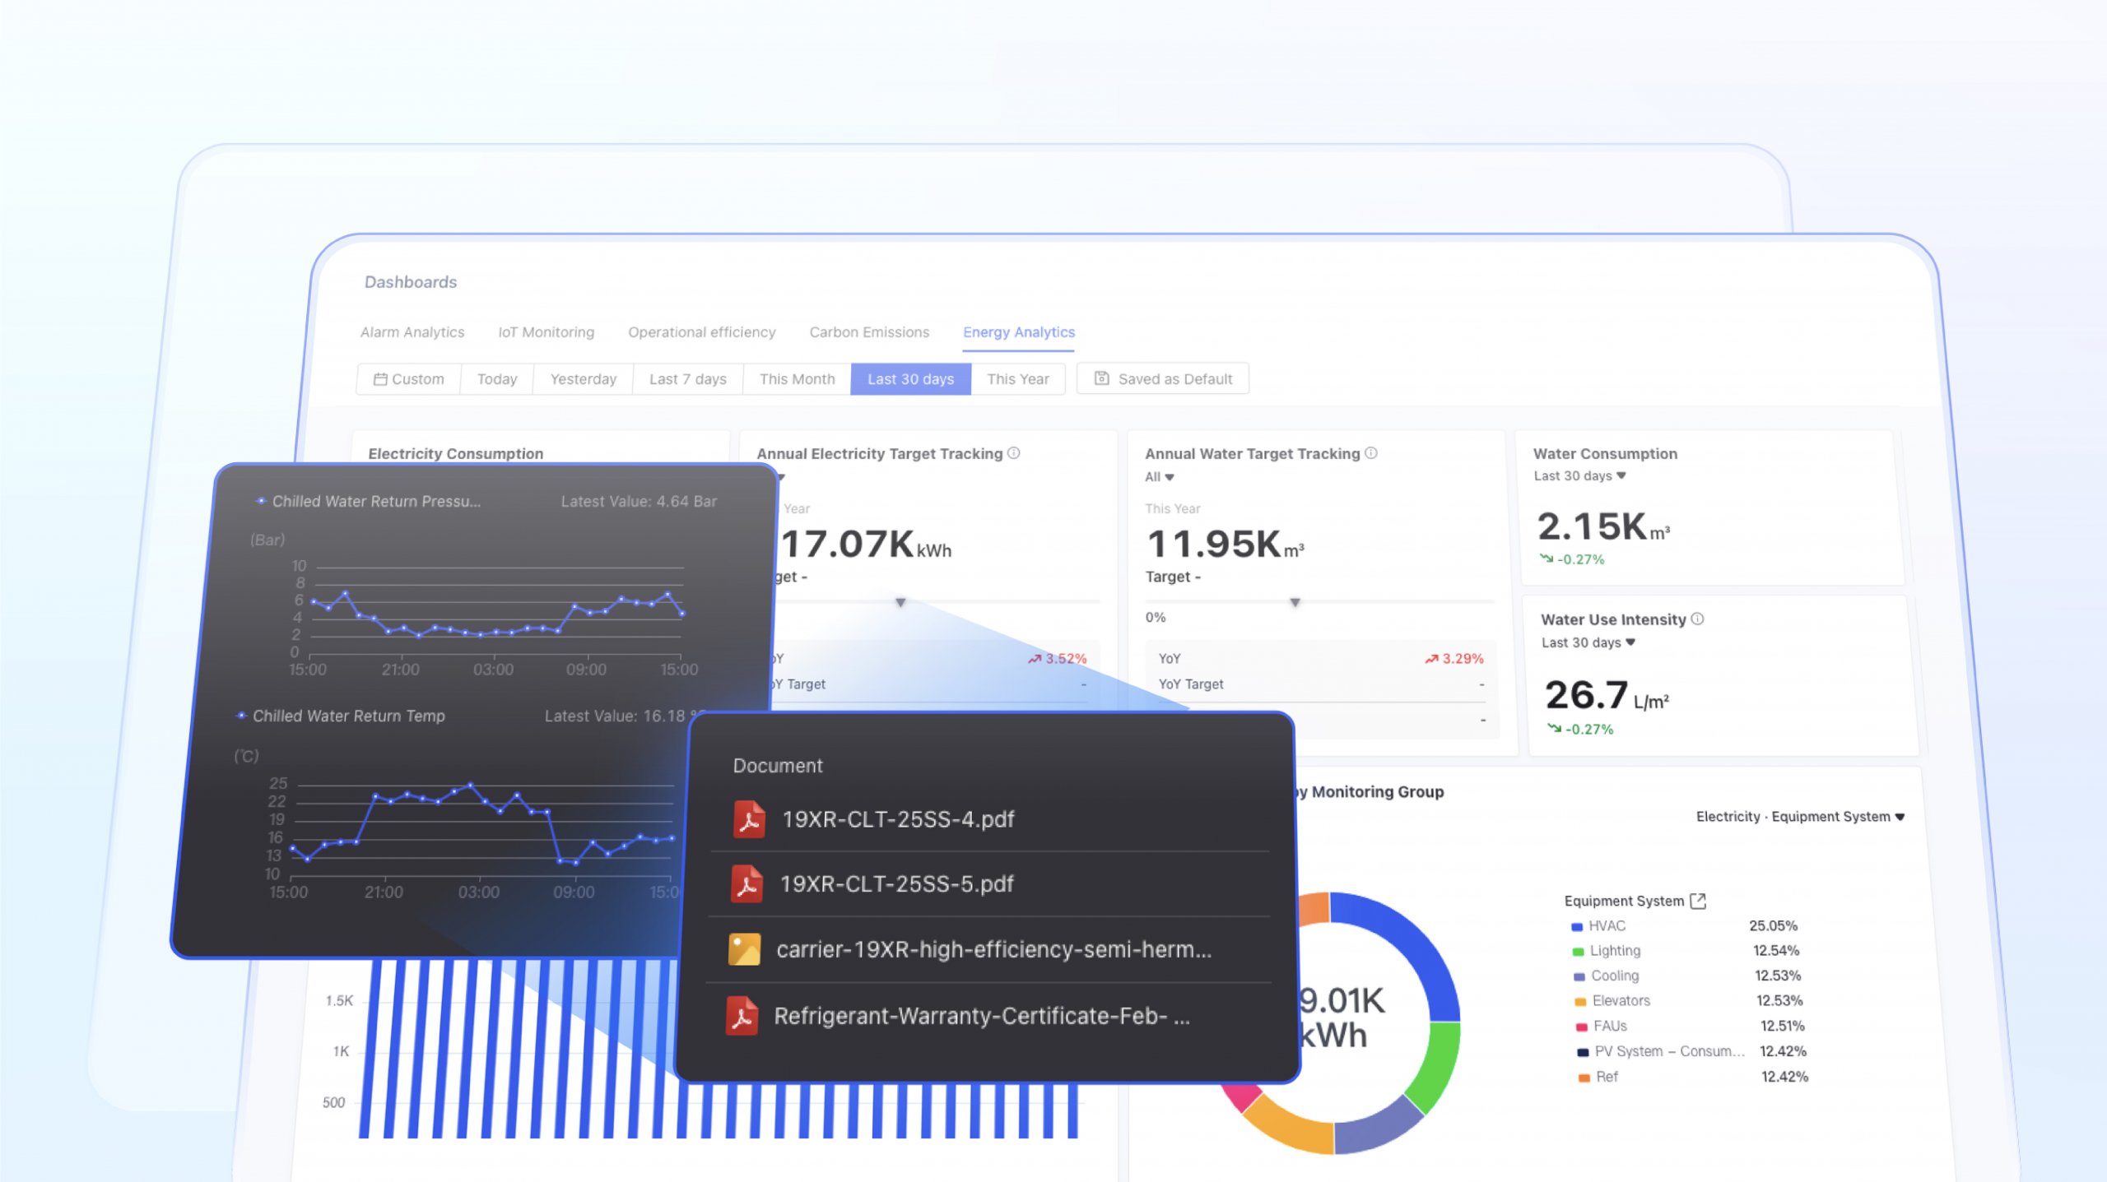Expand the All filter dropdown under Annual Water Target Tracking
Viewport: 2107px width, 1182px height.
(1160, 477)
